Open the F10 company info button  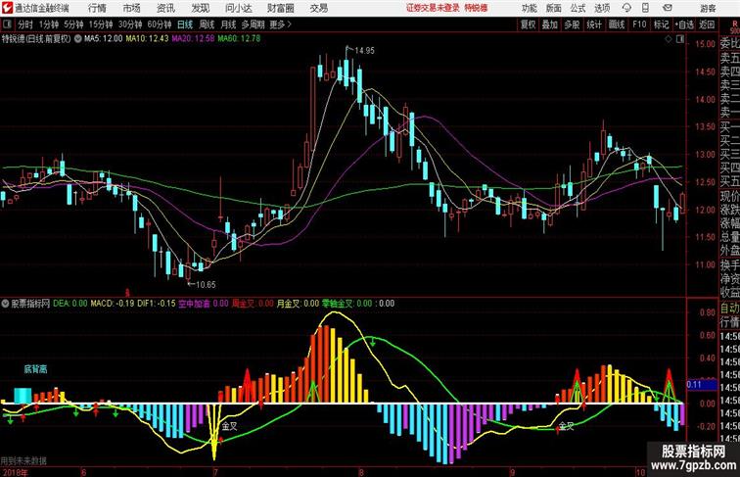639,24
